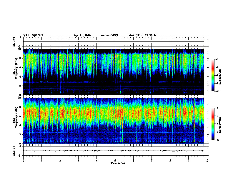Click the "-10" label on ch.2 color bar
Screen dimensions: 233x180
[217, 140]
